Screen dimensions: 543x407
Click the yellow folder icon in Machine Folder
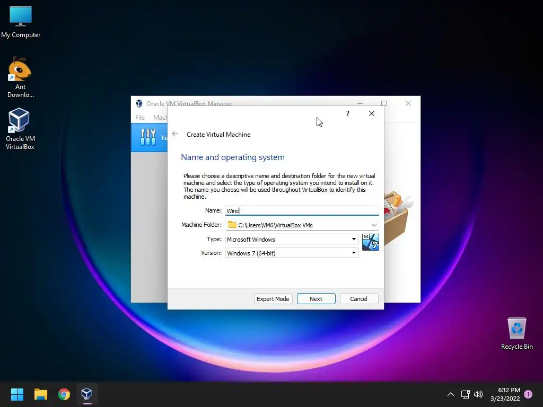[x=232, y=225]
